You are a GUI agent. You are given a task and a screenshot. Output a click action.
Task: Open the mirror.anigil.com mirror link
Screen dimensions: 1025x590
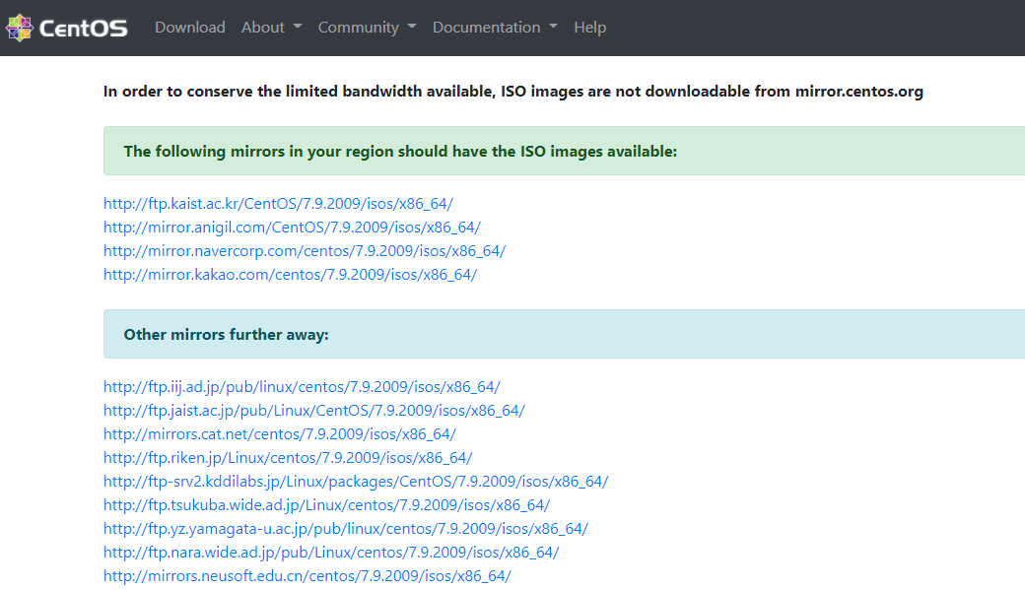point(292,228)
